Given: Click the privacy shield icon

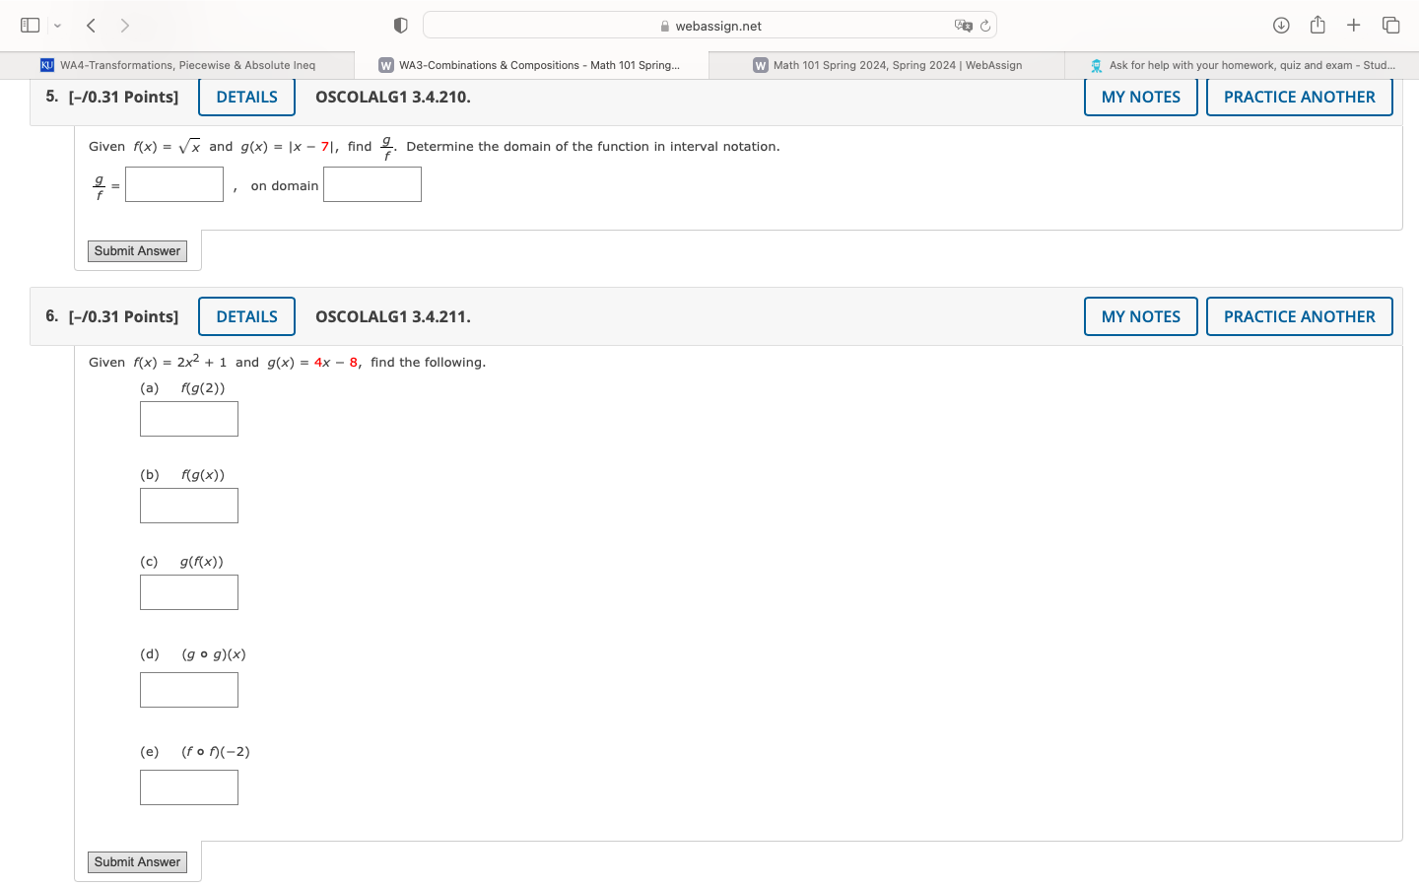Looking at the screenshot, I should [400, 26].
